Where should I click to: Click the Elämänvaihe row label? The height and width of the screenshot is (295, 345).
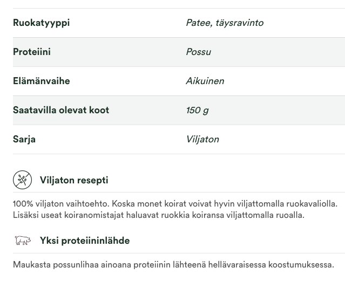coord(42,81)
